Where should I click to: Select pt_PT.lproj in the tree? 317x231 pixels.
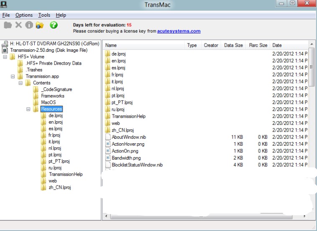click(x=59, y=161)
